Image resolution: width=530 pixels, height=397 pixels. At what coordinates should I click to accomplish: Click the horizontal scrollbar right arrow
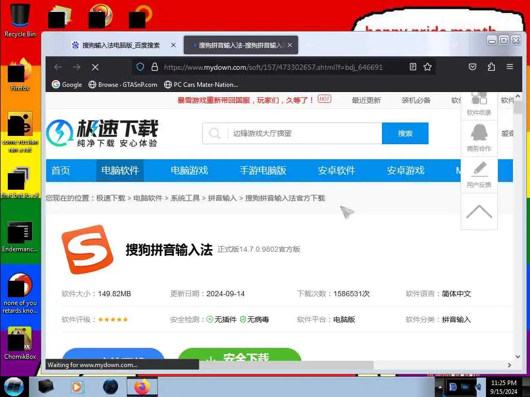coord(509,365)
